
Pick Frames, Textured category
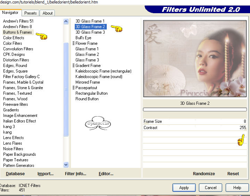17,93
